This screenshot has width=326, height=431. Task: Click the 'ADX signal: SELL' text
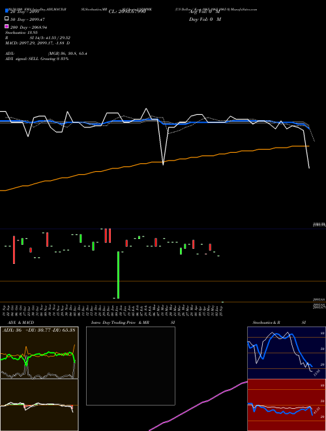pyautogui.click(x=23, y=59)
